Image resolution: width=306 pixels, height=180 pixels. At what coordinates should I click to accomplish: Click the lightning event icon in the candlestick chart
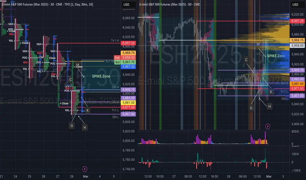click(x=268, y=126)
